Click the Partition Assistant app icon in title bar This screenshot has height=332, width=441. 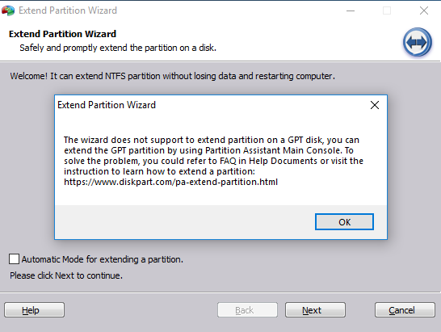(8, 11)
